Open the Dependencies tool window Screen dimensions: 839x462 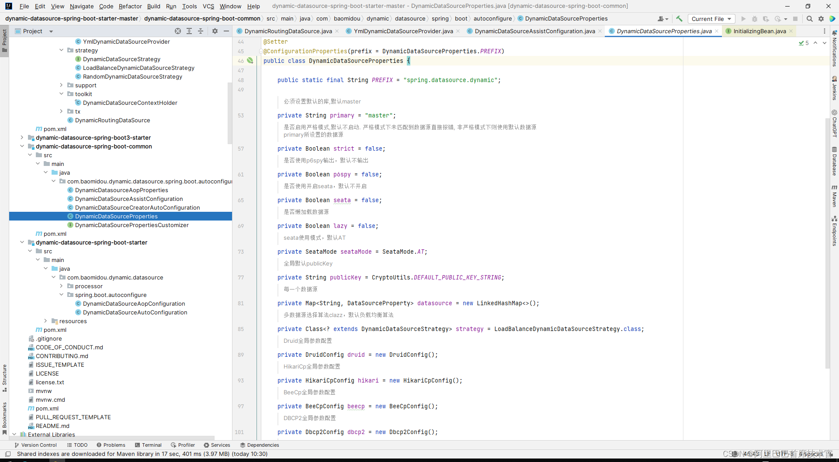pyautogui.click(x=260, y=445)
